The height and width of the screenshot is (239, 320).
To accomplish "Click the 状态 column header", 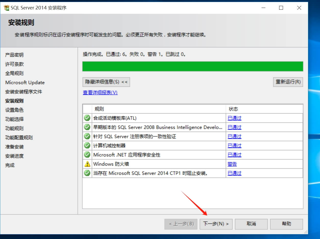I will (233, 109).
